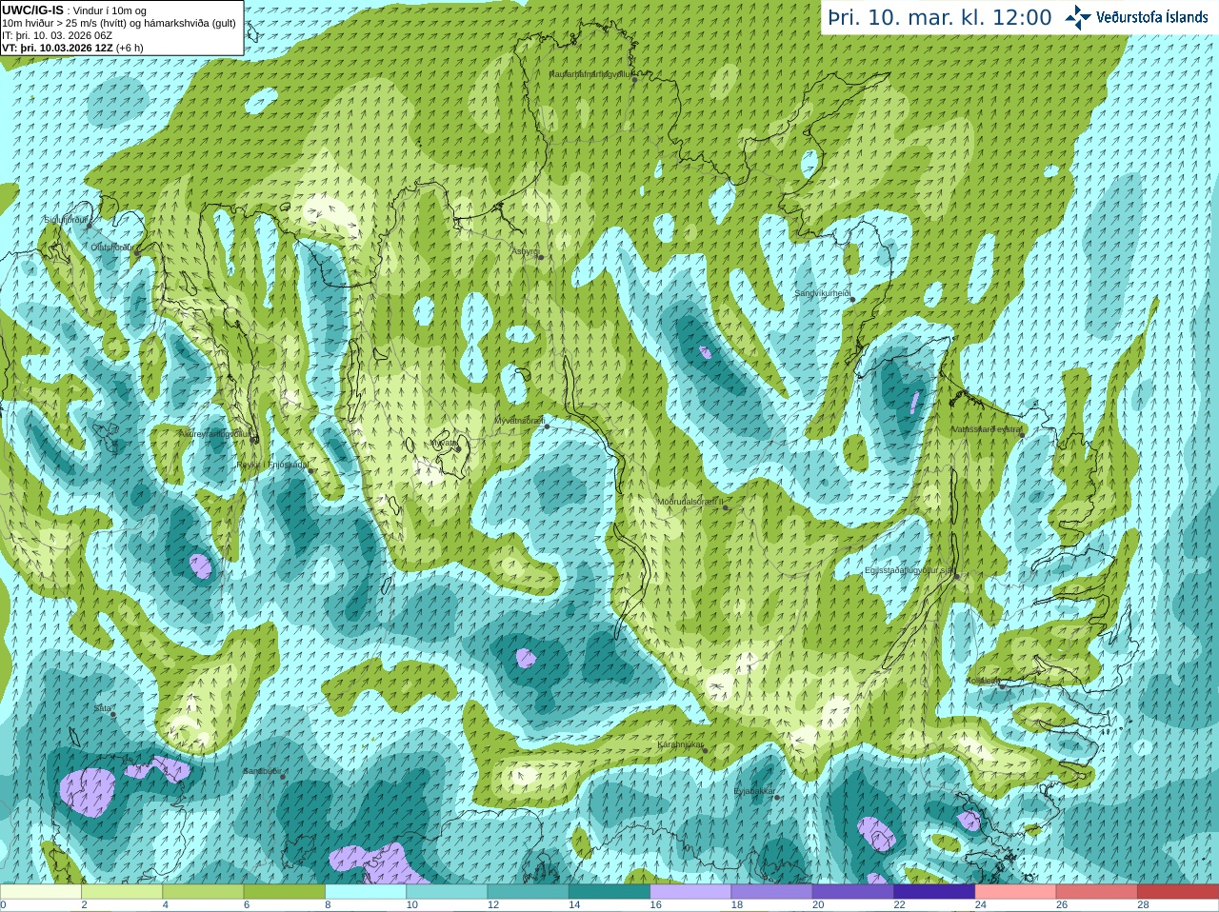Click the Akureyrarflugvöllur station marker
1219x912 pixels.
tap(254, 440)
